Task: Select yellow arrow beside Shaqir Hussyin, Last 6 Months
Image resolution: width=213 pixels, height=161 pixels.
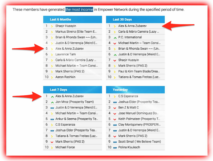Action: (x=52, y=26)
